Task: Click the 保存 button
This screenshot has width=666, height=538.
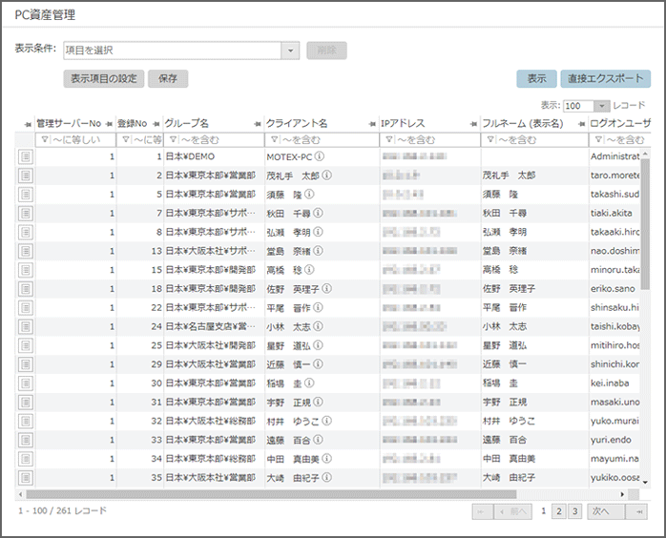Action: (168, 79)
